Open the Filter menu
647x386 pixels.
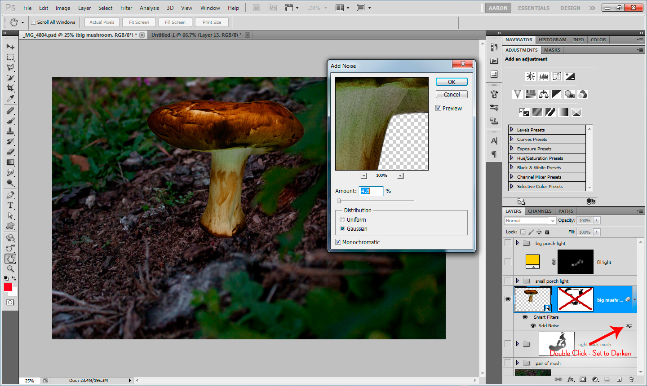coord(126,8)
